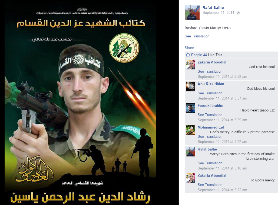Click the September 11, 2014 post timestamp
278x205 pixels.
click(218, 13)
